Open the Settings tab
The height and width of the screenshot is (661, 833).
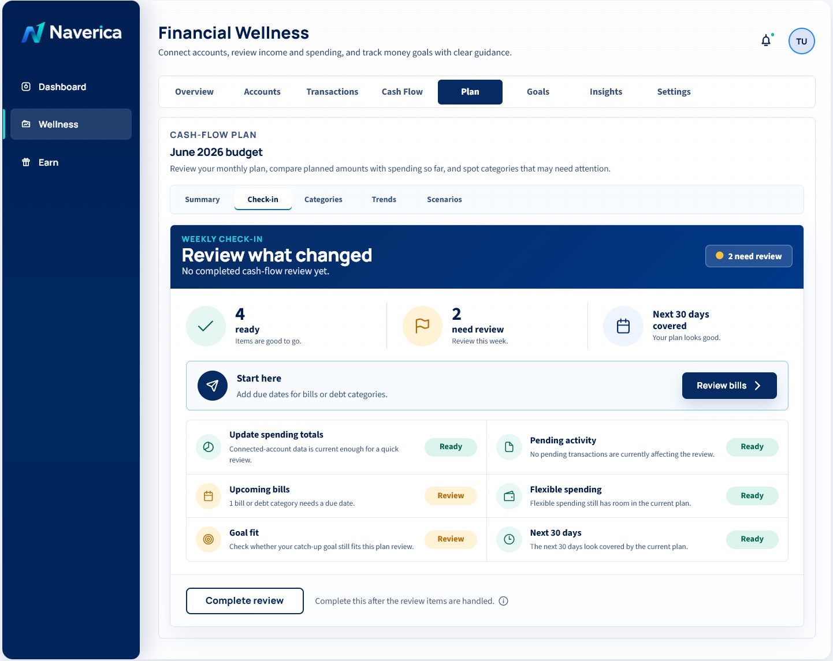(674, 92)
